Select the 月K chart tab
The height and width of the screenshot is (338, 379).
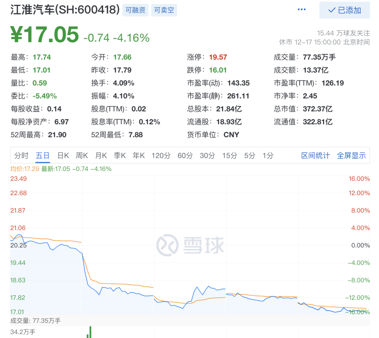tap(101, 155)
